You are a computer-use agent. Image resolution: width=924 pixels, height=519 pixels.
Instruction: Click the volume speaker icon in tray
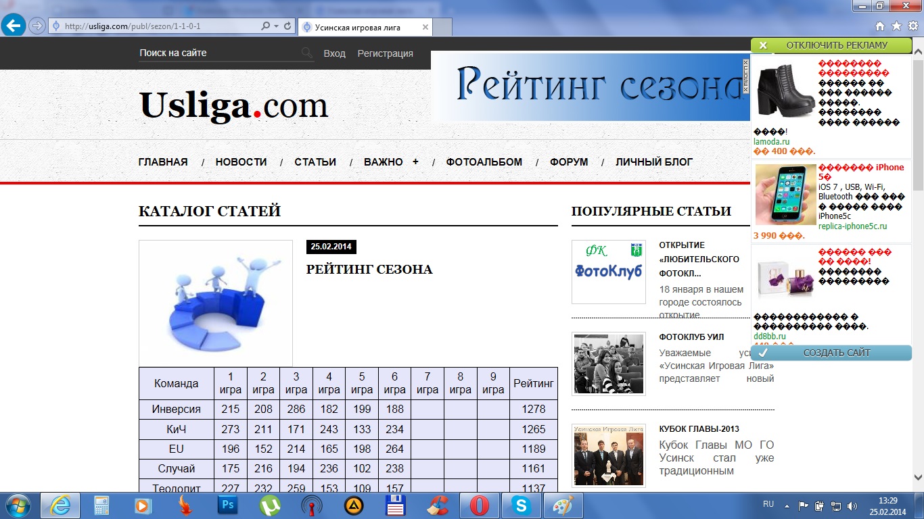[852, 505]
